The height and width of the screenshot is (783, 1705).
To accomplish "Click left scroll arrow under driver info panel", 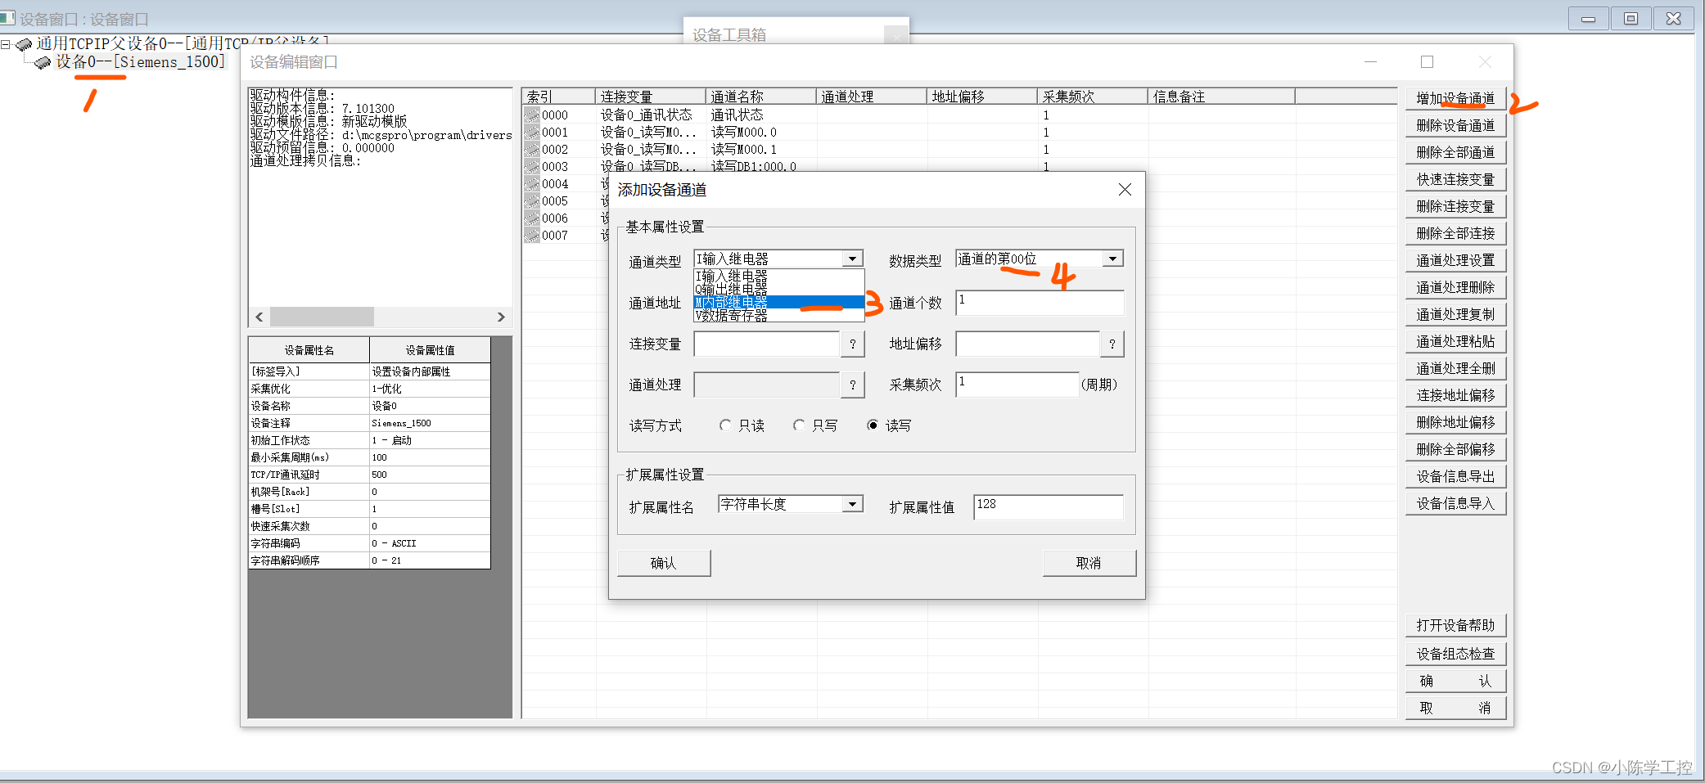I will pos(258,317).
